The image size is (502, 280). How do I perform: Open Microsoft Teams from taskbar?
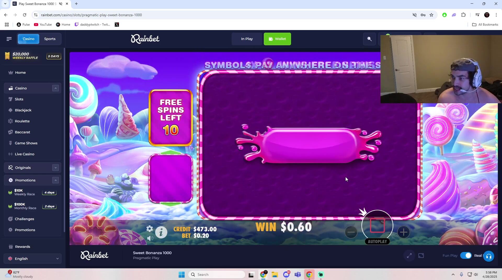point(298,275)
